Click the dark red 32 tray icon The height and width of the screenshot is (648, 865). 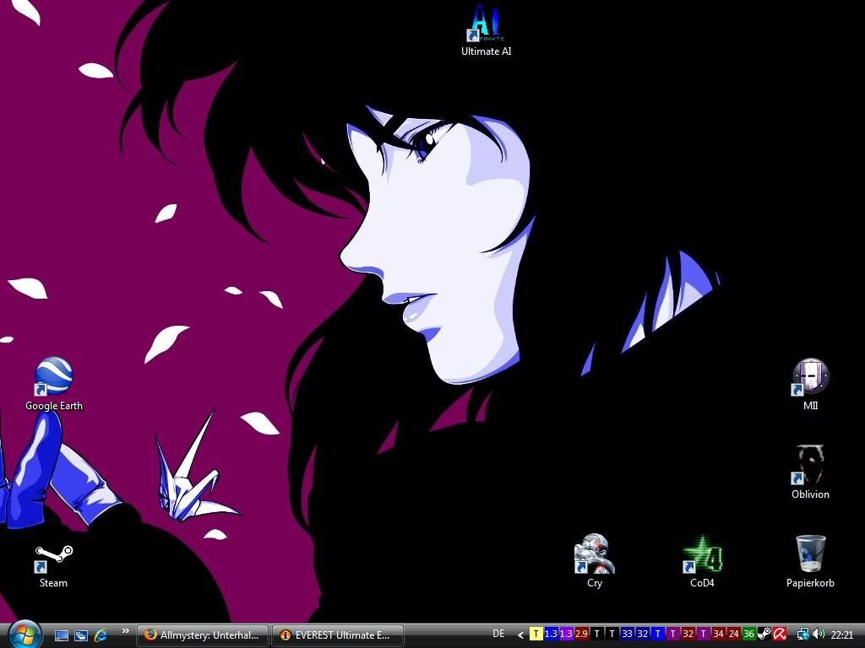pos(688,634)
